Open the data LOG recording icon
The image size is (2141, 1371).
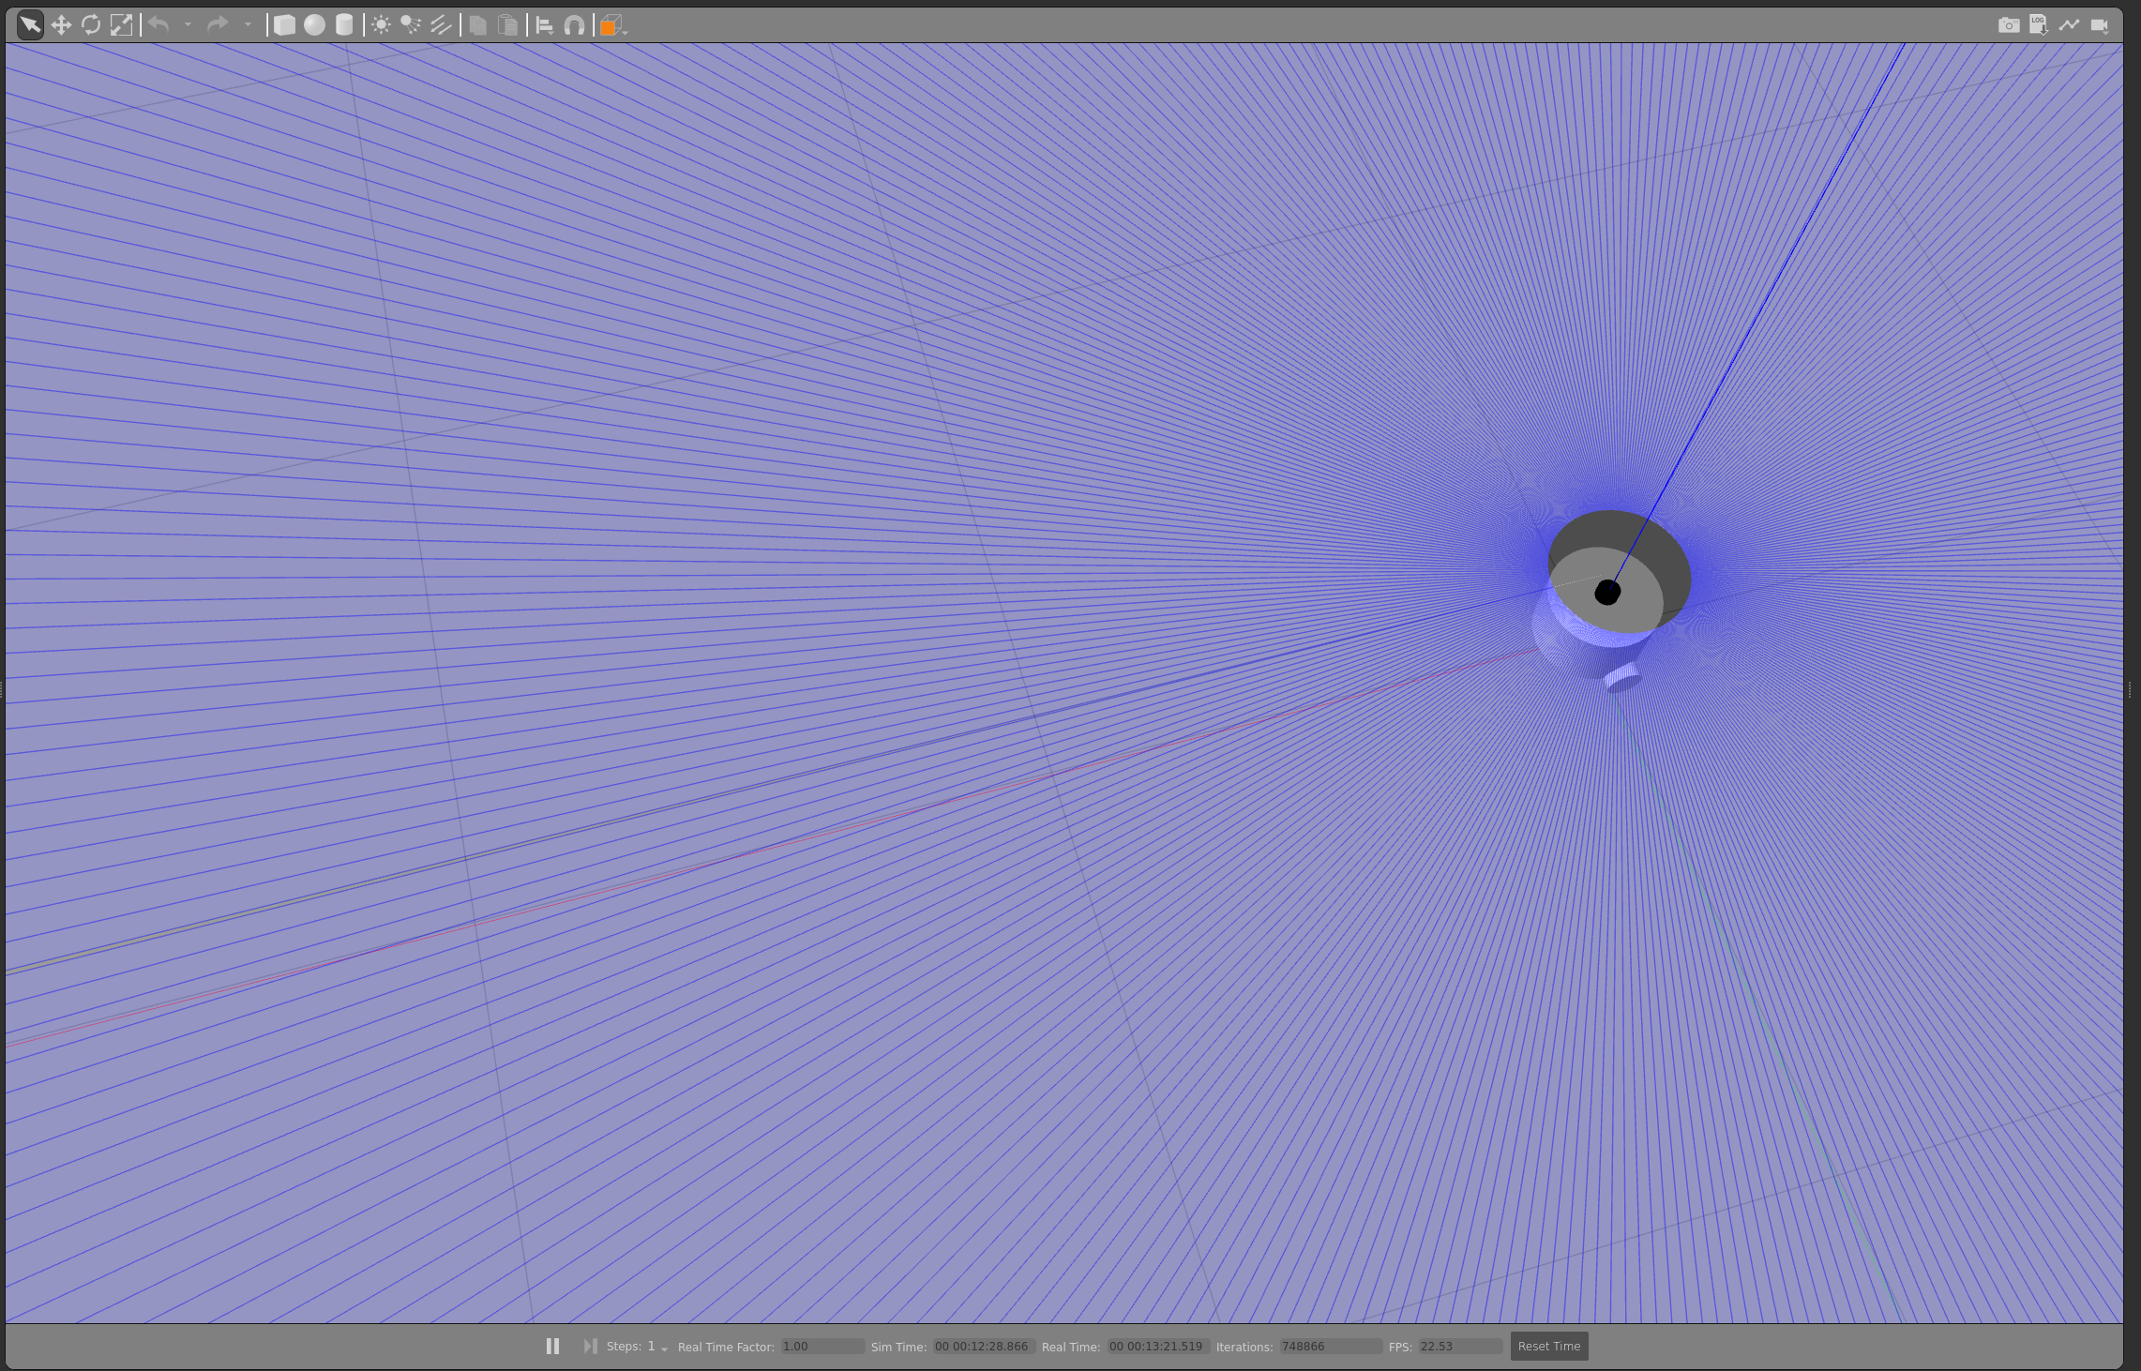point(2038,25)
